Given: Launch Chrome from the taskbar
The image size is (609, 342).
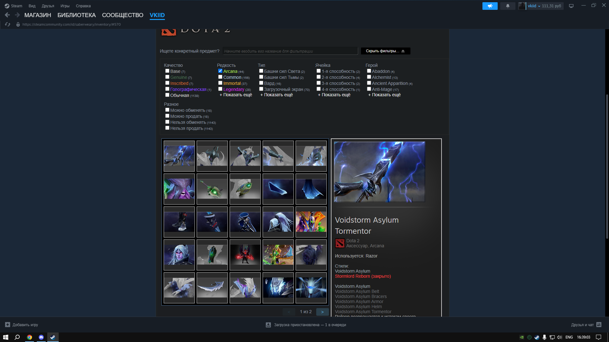Looking at the screenshot, I should 29,337.
